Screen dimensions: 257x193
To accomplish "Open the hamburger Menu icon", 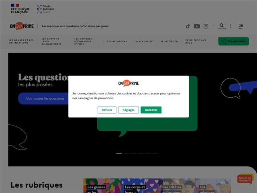I will point(241,26).
